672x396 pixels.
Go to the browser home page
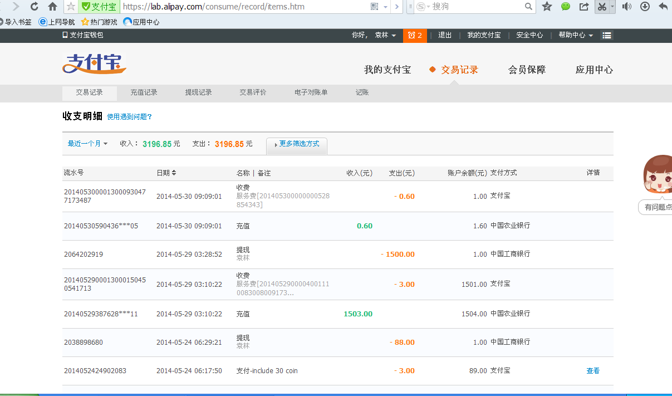pos(52,7)
